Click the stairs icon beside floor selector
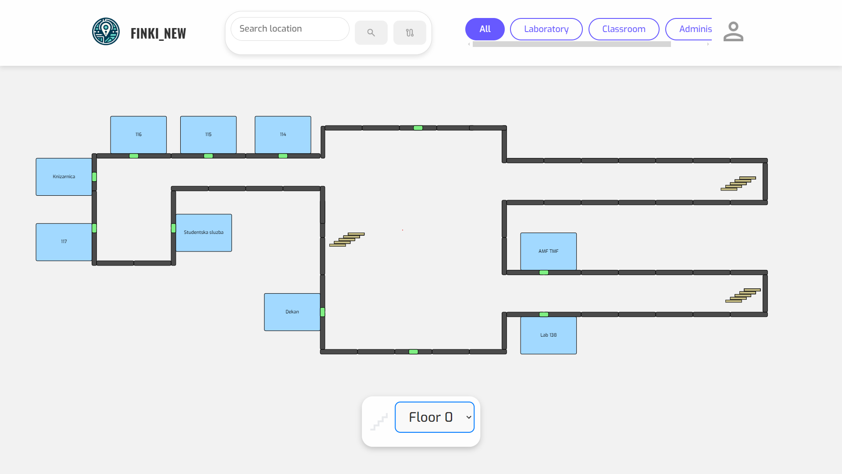This screenshot has height=474, width=842. click(x=379, y=422)
